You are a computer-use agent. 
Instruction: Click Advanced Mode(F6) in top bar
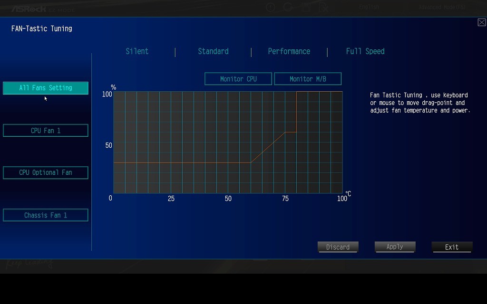tap(442, 7)
